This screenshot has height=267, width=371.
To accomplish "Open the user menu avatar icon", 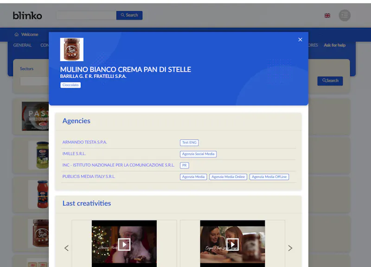I will point(345,15).
